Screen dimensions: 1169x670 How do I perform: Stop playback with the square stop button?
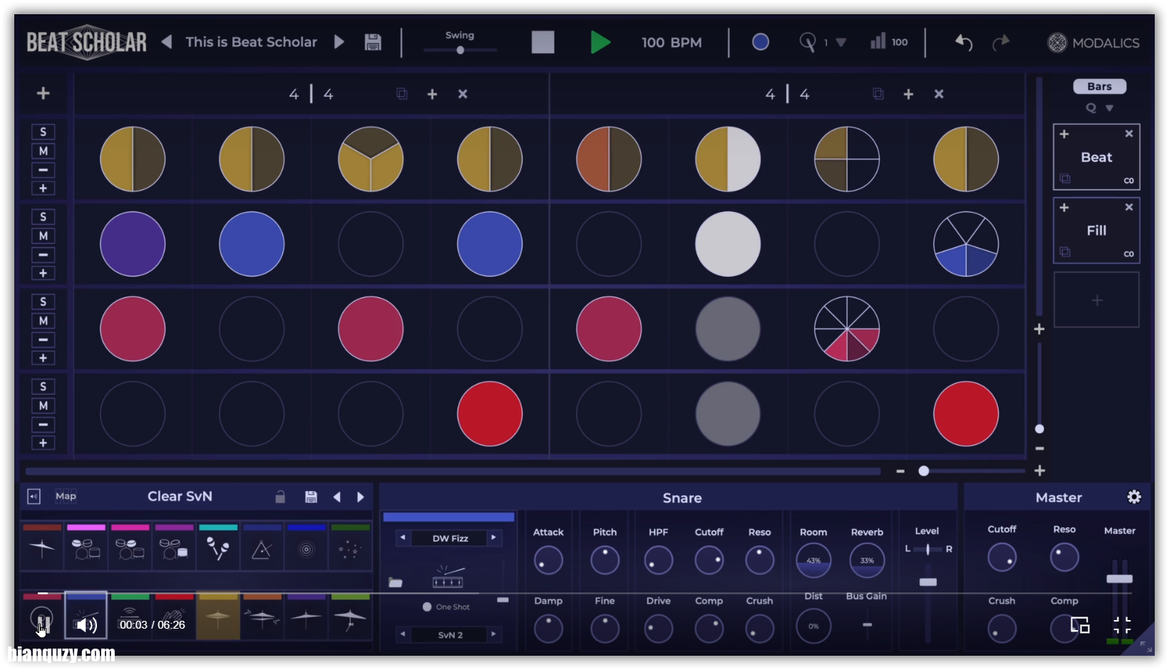tap(542, 42)
